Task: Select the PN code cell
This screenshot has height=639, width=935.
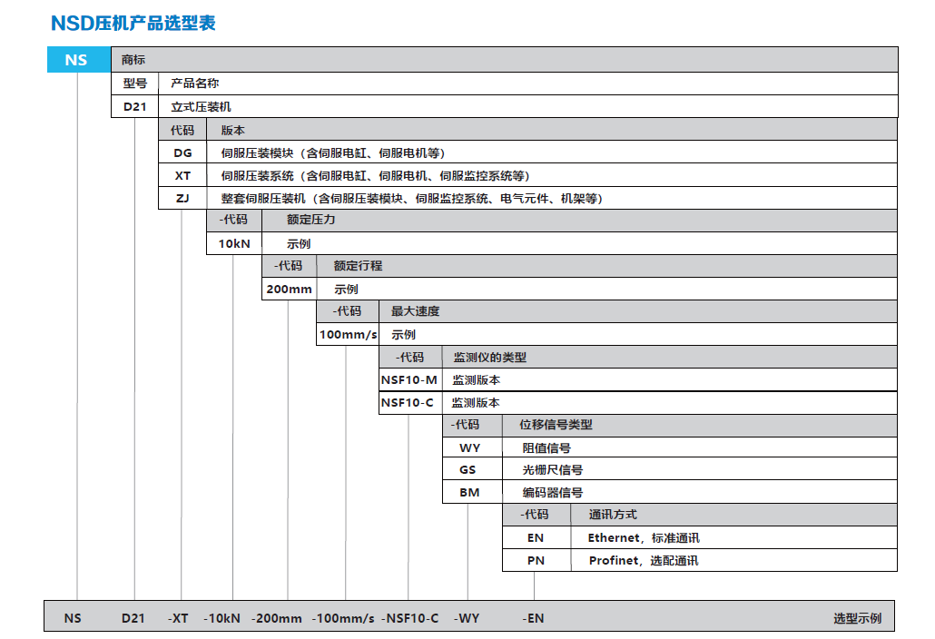Action: point(536,560)
